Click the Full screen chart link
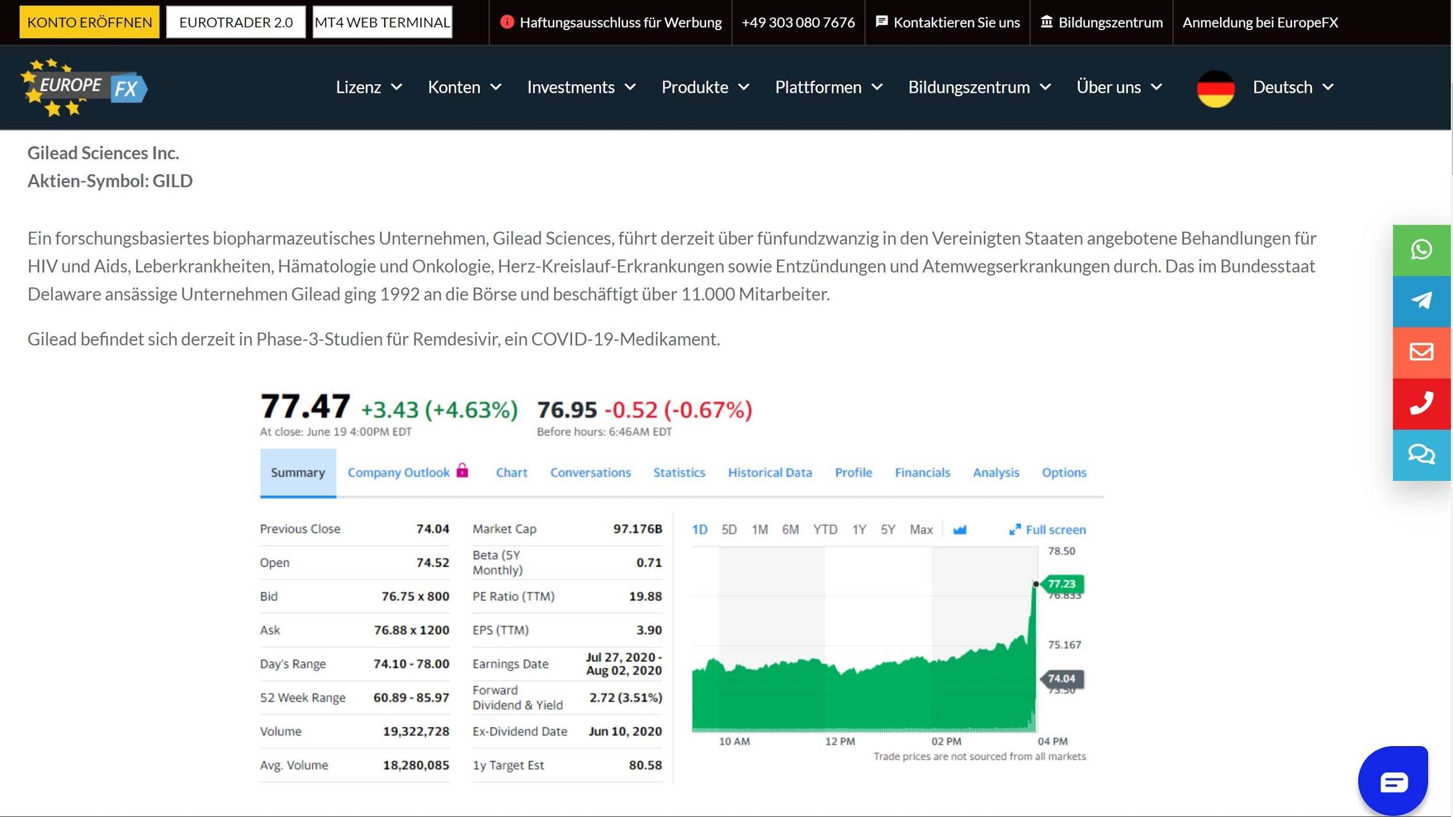This screenshot has width=1453, height=817. (1048, 530)
